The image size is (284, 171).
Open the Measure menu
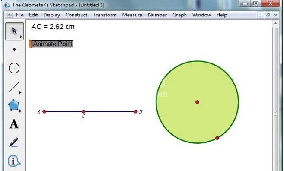[x=132, y=15]
